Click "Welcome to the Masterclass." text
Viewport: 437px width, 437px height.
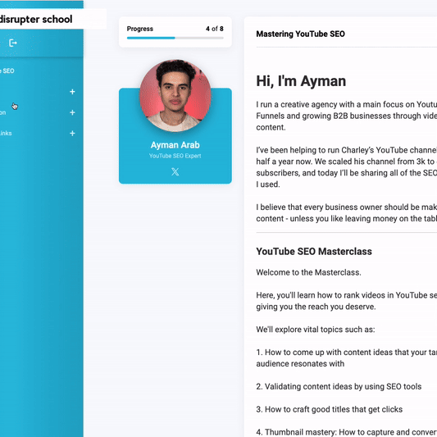[x=308, y=272]
